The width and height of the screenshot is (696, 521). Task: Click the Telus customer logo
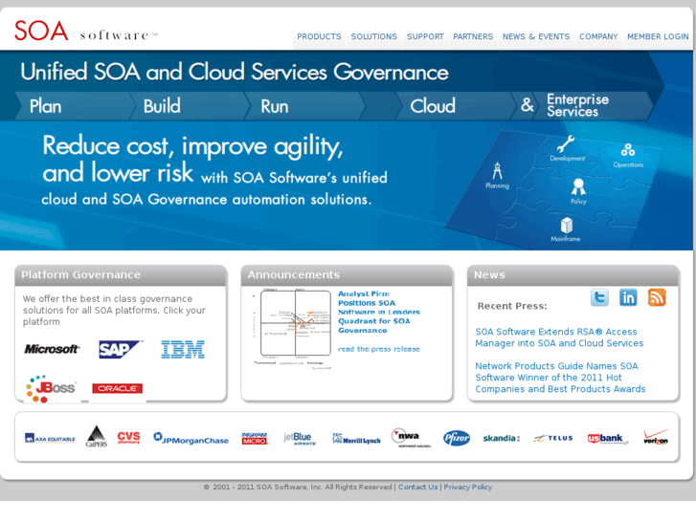(x=553, y=438)
